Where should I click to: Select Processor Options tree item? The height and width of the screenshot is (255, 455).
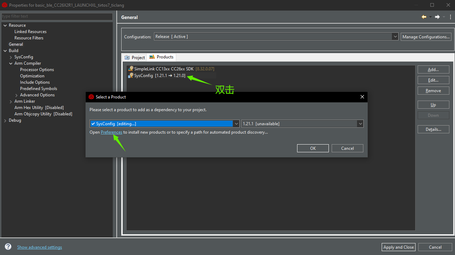tap(37, 70)
